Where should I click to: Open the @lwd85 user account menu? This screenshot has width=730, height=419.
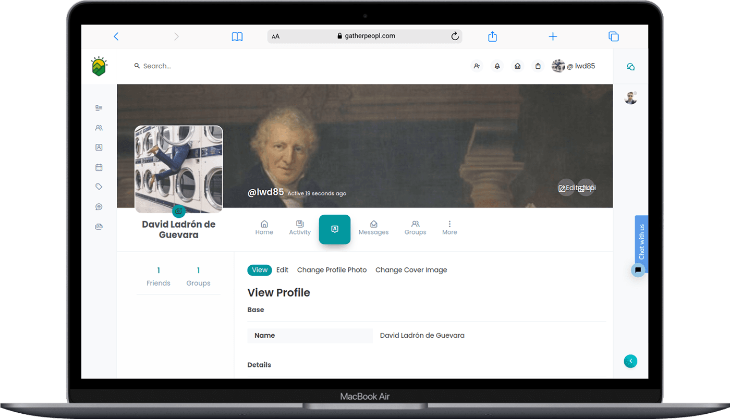point(574,66)
